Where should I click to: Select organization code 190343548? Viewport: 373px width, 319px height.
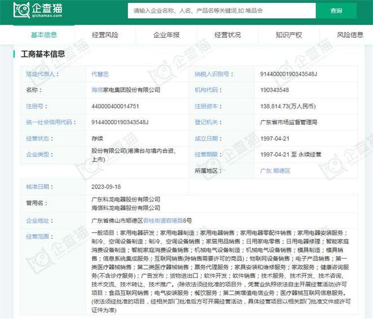pyautogui.click(x=275, y=90)
